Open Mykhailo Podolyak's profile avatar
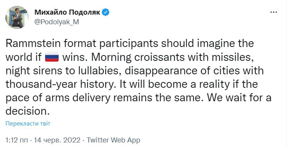 (x=17, y=17)
